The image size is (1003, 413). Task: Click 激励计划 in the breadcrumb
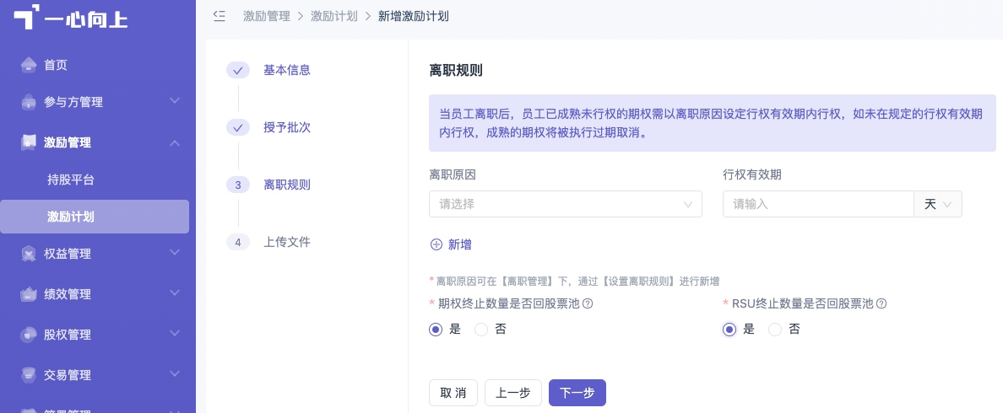(333, 17)
